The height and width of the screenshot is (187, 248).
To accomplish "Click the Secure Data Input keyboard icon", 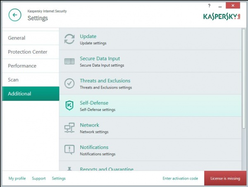I will coord(69,61).
